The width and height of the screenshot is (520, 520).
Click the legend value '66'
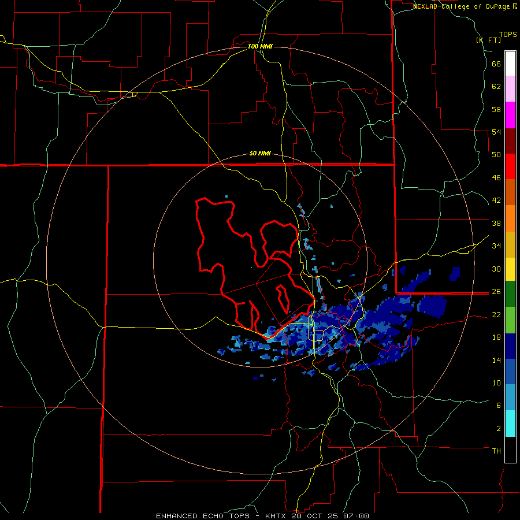pyautogui.click(x=496, y=64)
